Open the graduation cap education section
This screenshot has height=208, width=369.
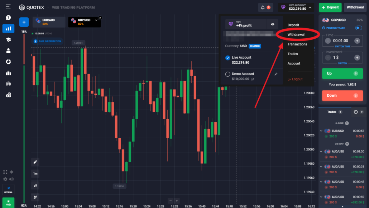pos(8,39)
